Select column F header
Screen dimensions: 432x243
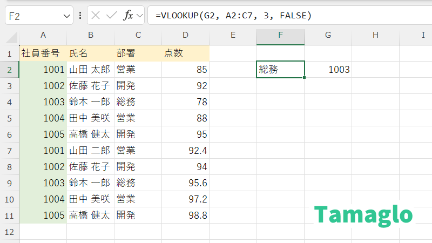coord(280,36)
